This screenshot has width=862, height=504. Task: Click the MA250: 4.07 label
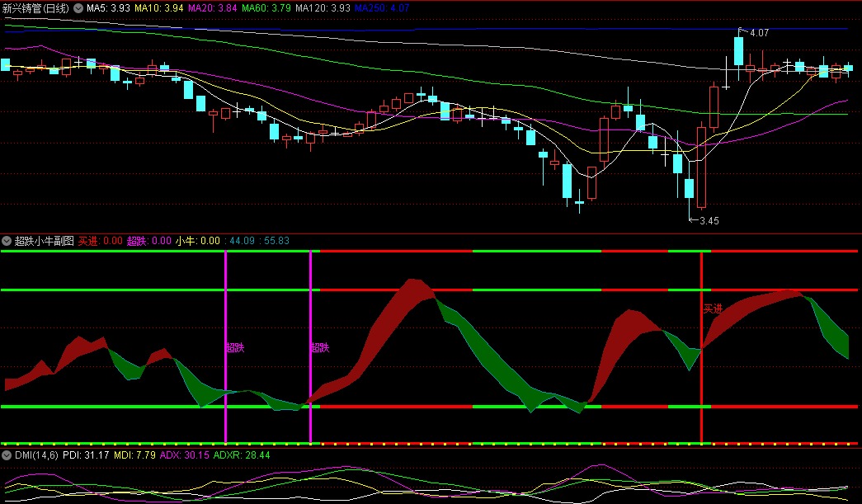coord(382,8)
